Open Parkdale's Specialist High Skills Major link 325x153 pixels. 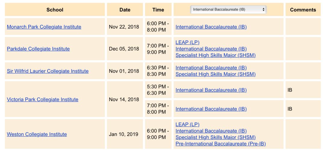click(x=215, y=55)
